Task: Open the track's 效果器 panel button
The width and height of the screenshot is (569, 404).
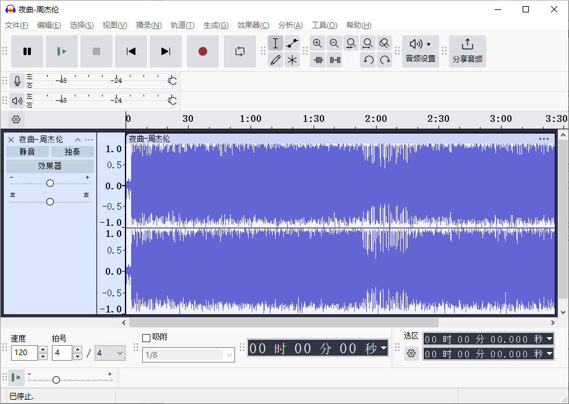Action: (x=49, y=166)
